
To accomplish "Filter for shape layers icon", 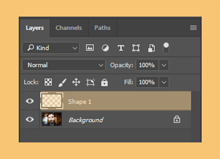I will (136, 48).
